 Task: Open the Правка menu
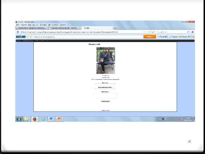(x=24, y=25)
